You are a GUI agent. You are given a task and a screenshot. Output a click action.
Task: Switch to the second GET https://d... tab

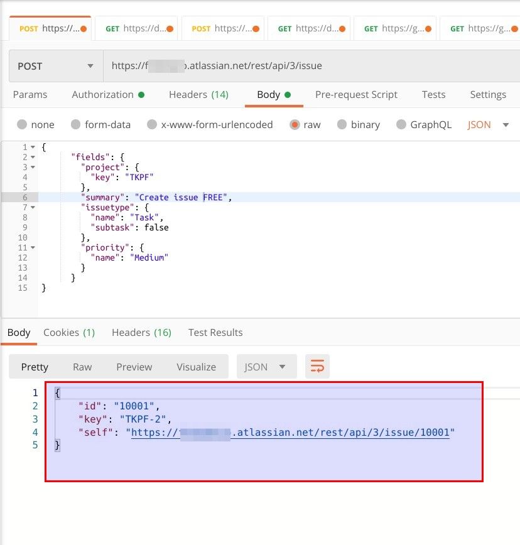coord(309,28)
